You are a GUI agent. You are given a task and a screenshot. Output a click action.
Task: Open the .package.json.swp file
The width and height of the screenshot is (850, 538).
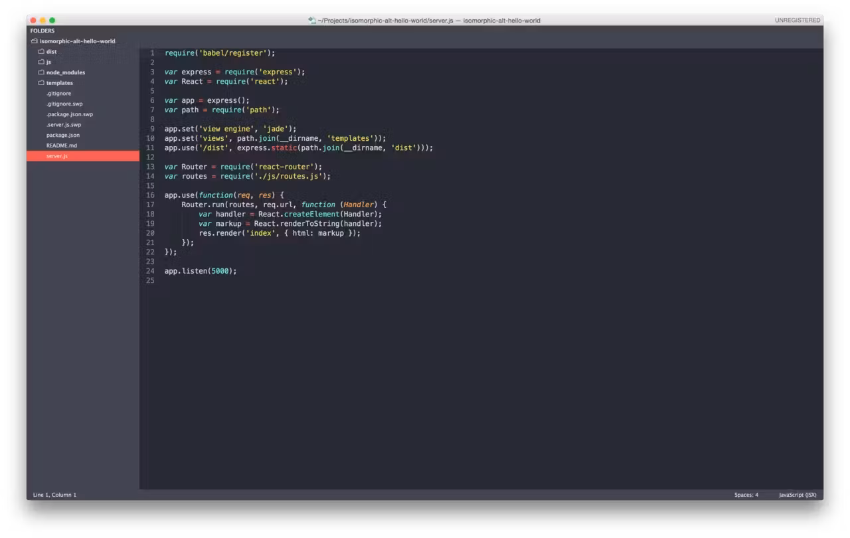pyautogui.click(x=70, y=114)
